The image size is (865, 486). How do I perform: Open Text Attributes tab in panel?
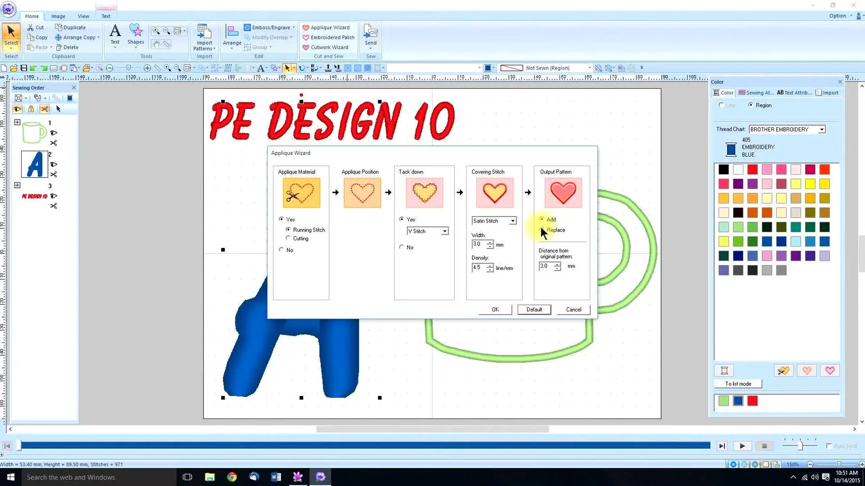[794, 93]
